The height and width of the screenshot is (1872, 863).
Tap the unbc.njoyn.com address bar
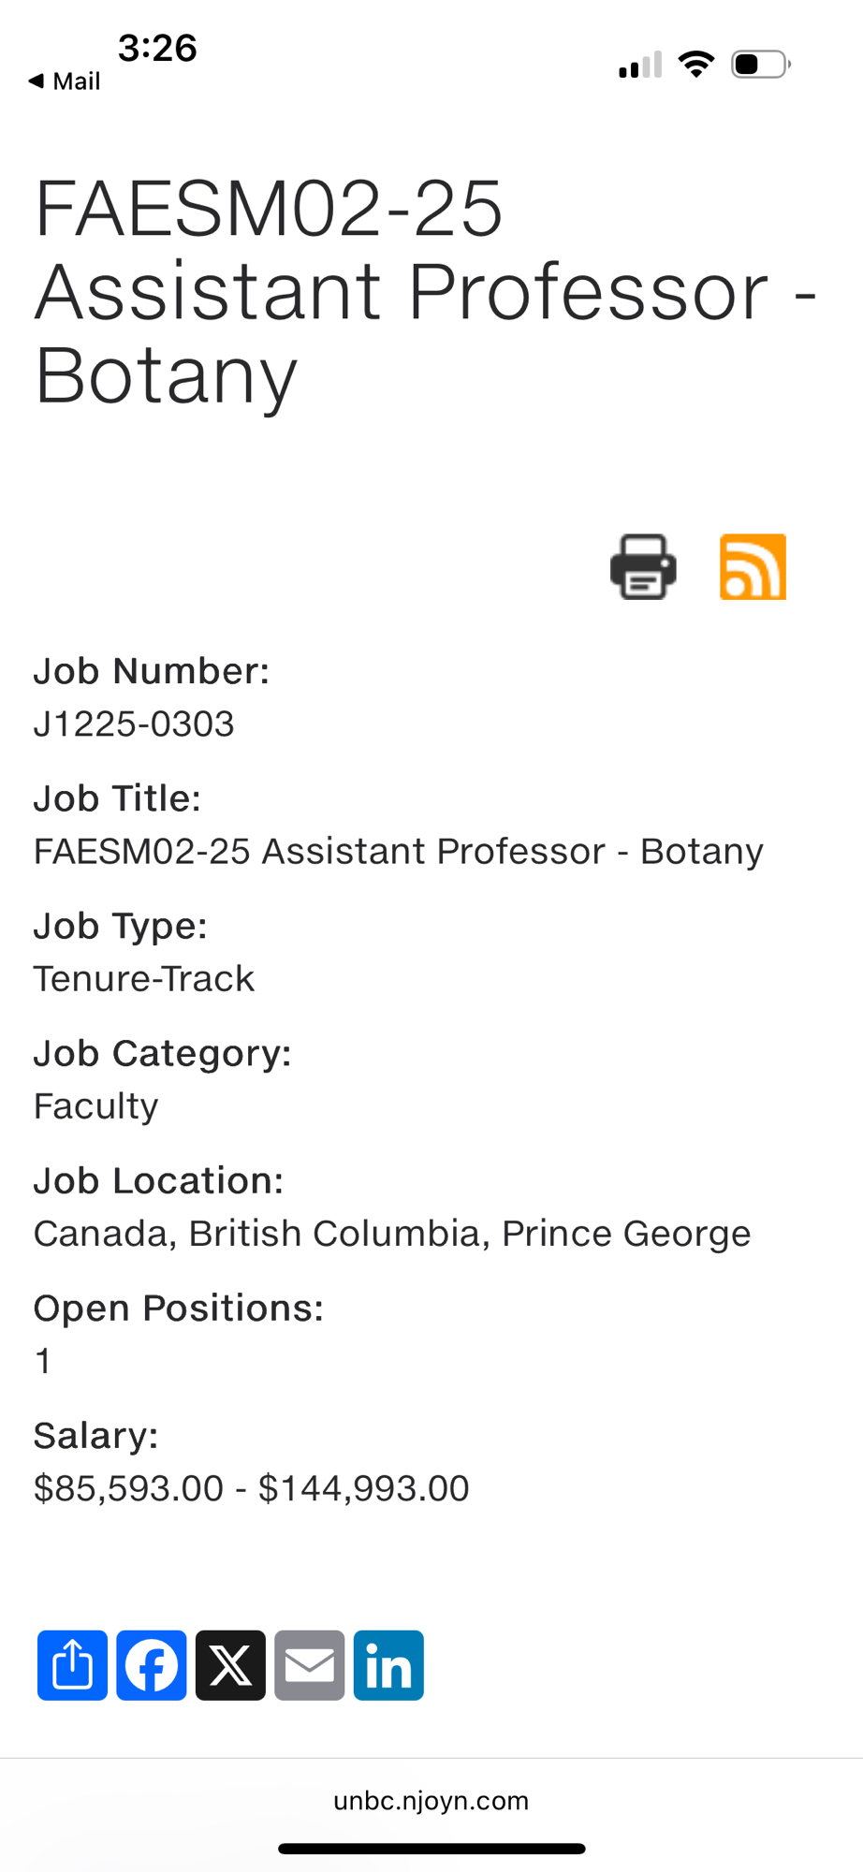[431, 1801]
